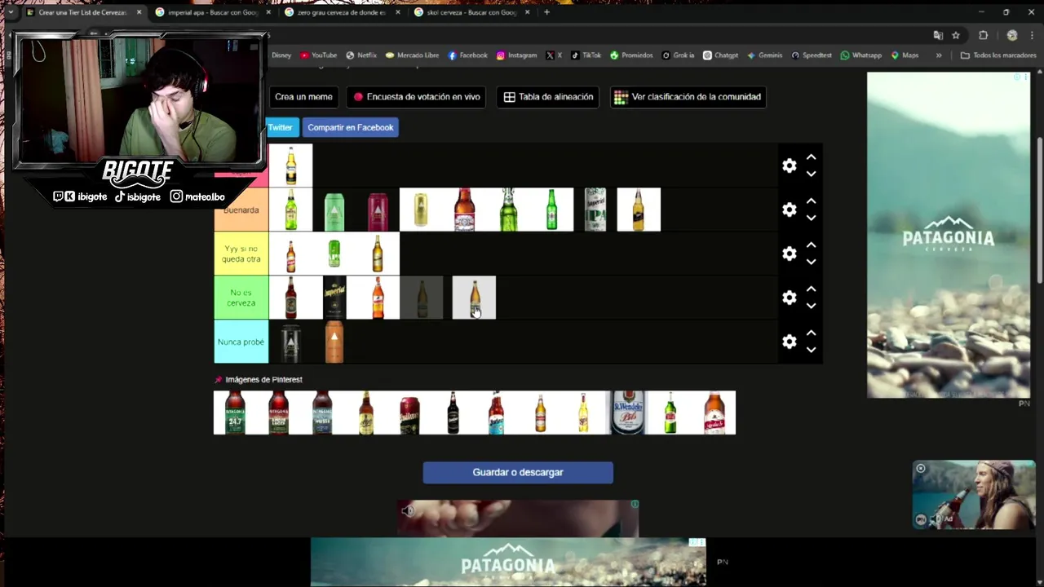Move the Buenarda row down with its arrow
1044x587 pixels.
(811, 218)
